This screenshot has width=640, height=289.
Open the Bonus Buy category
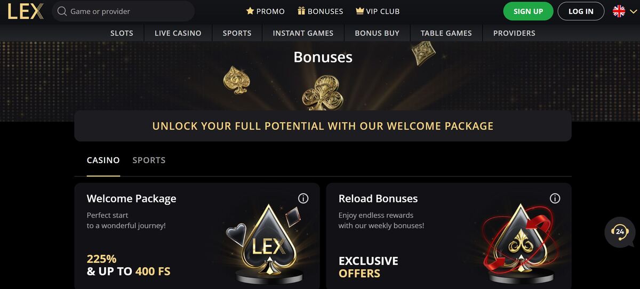click(x=377, y=33)
